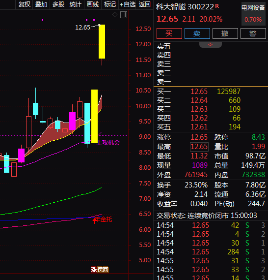Click the 20.02% change percentage in header

[x=211, y=19]
